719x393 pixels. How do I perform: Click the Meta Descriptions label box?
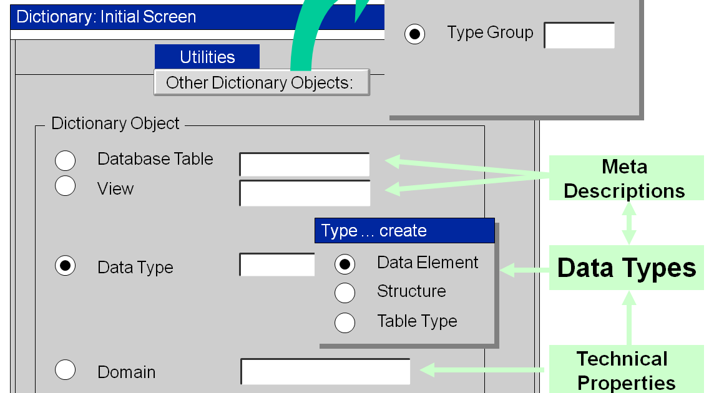click(x=626, y=178)
